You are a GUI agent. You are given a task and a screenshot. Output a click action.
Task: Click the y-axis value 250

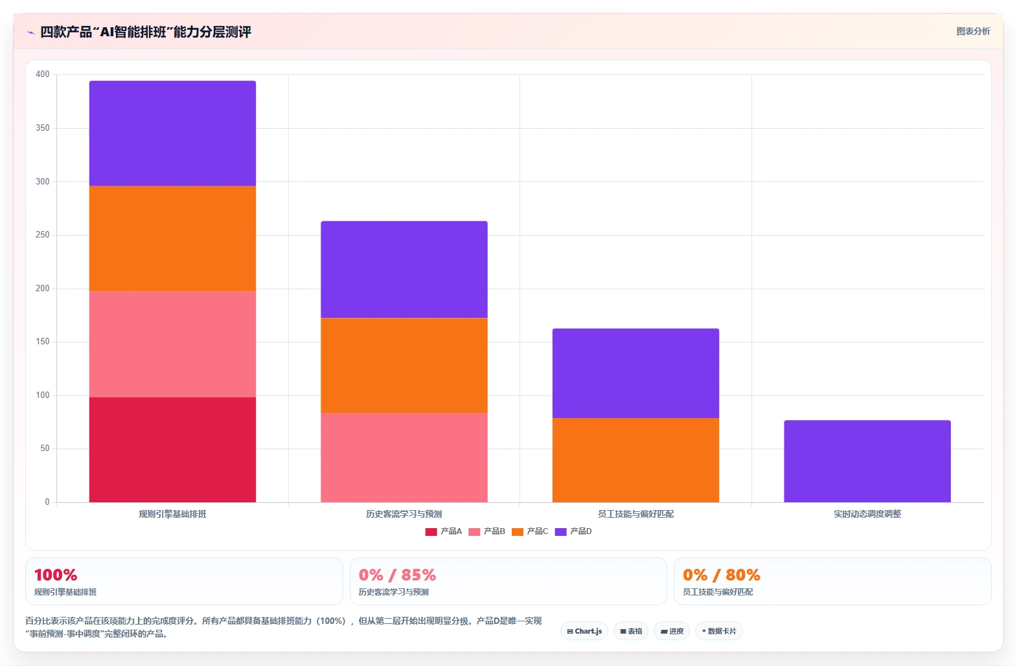pos(43,235)
